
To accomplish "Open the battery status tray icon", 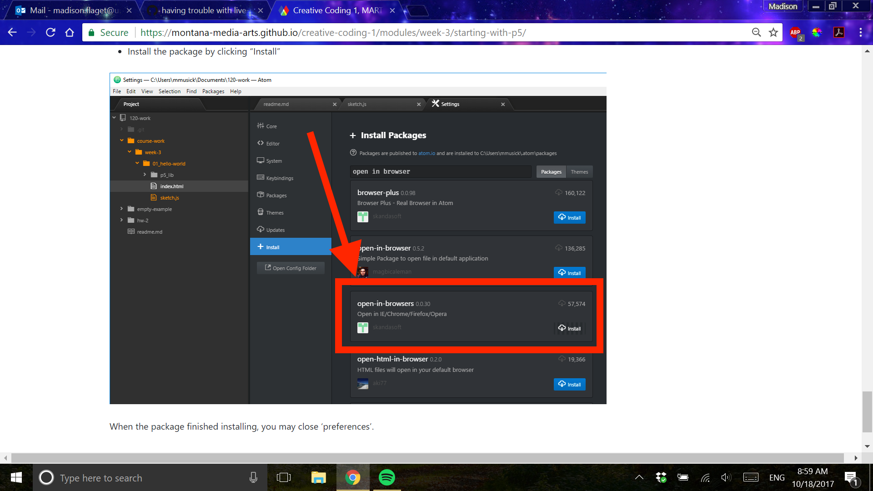I will point(682,477).
